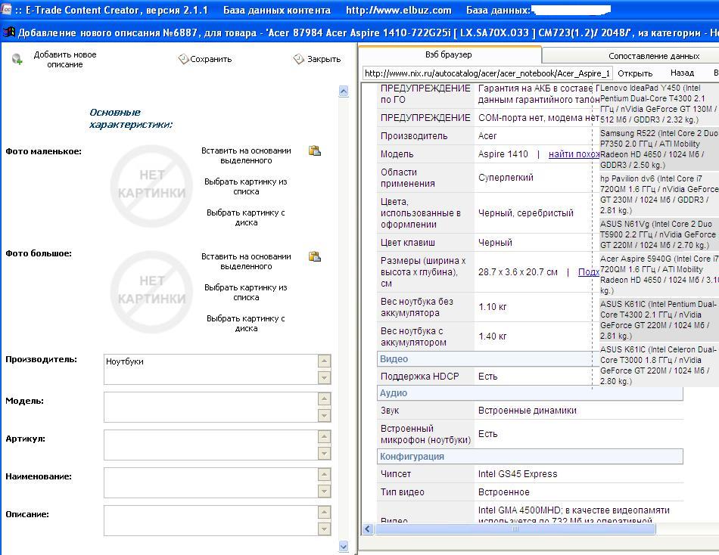Click ASUS N61Vg listing
The width and height of the screenshot is (719, 555).
pos(659,234)
